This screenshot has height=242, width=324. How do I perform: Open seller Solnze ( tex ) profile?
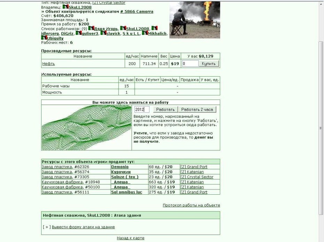click(125, 177)
